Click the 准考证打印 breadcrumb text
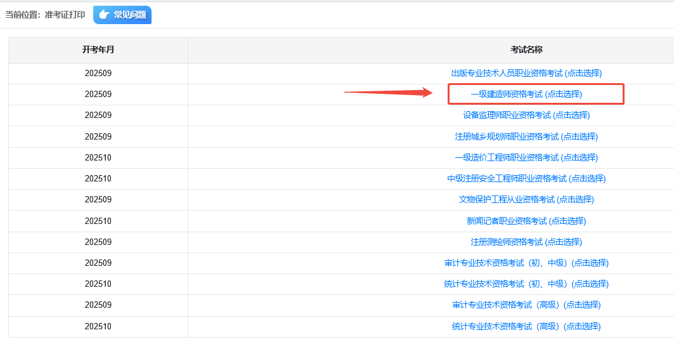Viewport: 674px width, 342px height. [65, 15]
